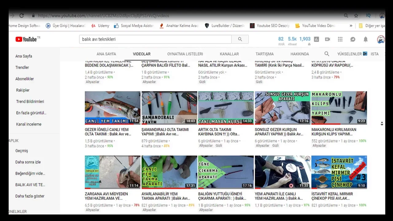Click the channel search magnifier icon
The width and height of the screenshot is (393, 221).
(327, 54)
